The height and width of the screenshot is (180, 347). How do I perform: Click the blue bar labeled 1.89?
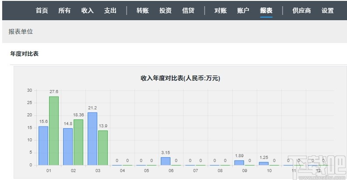pyautogui.click(x=239, y=163)
